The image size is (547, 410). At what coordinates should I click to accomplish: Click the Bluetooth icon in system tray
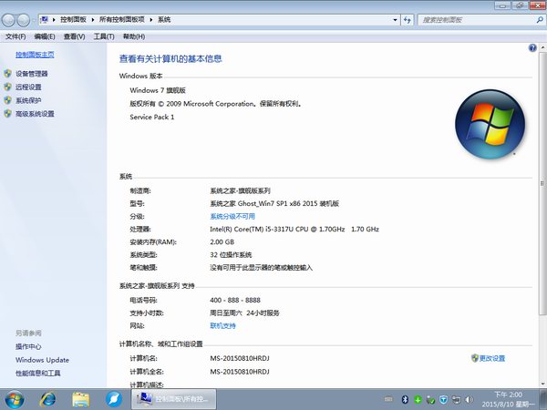pos(405,399)
